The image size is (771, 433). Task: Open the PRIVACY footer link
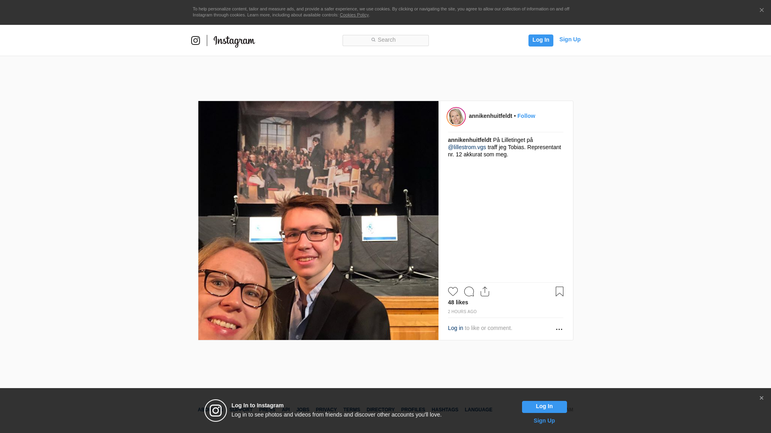(326, 410)
